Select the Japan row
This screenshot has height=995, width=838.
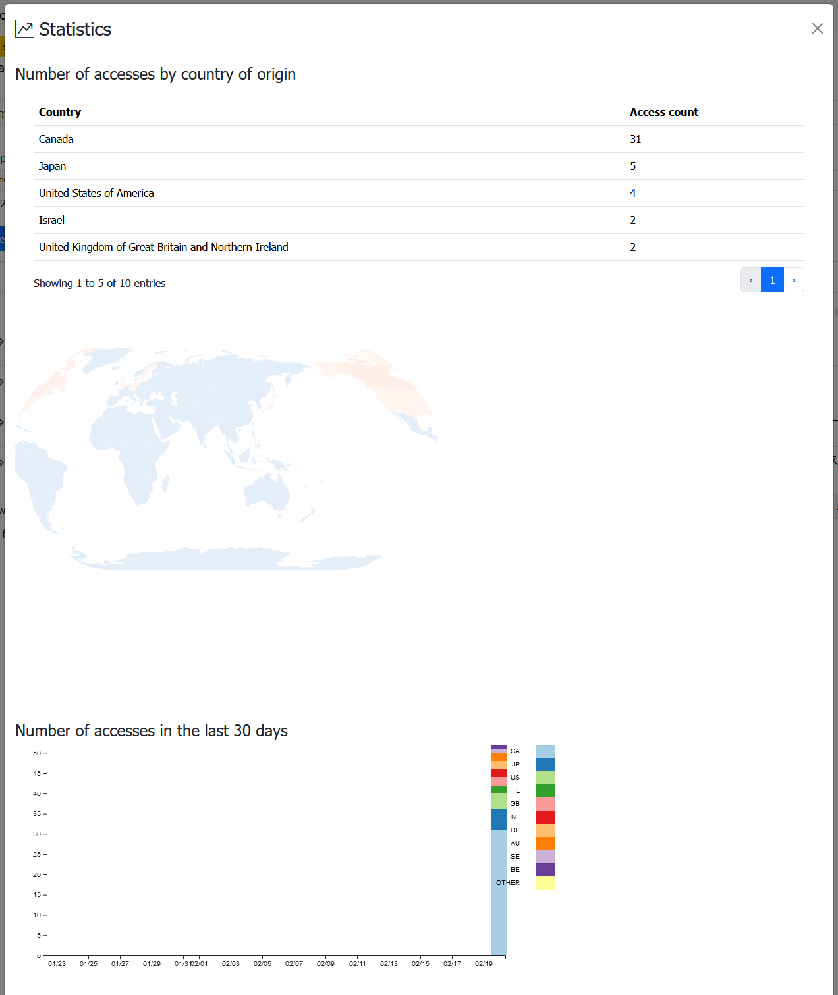tap(419, 166)
